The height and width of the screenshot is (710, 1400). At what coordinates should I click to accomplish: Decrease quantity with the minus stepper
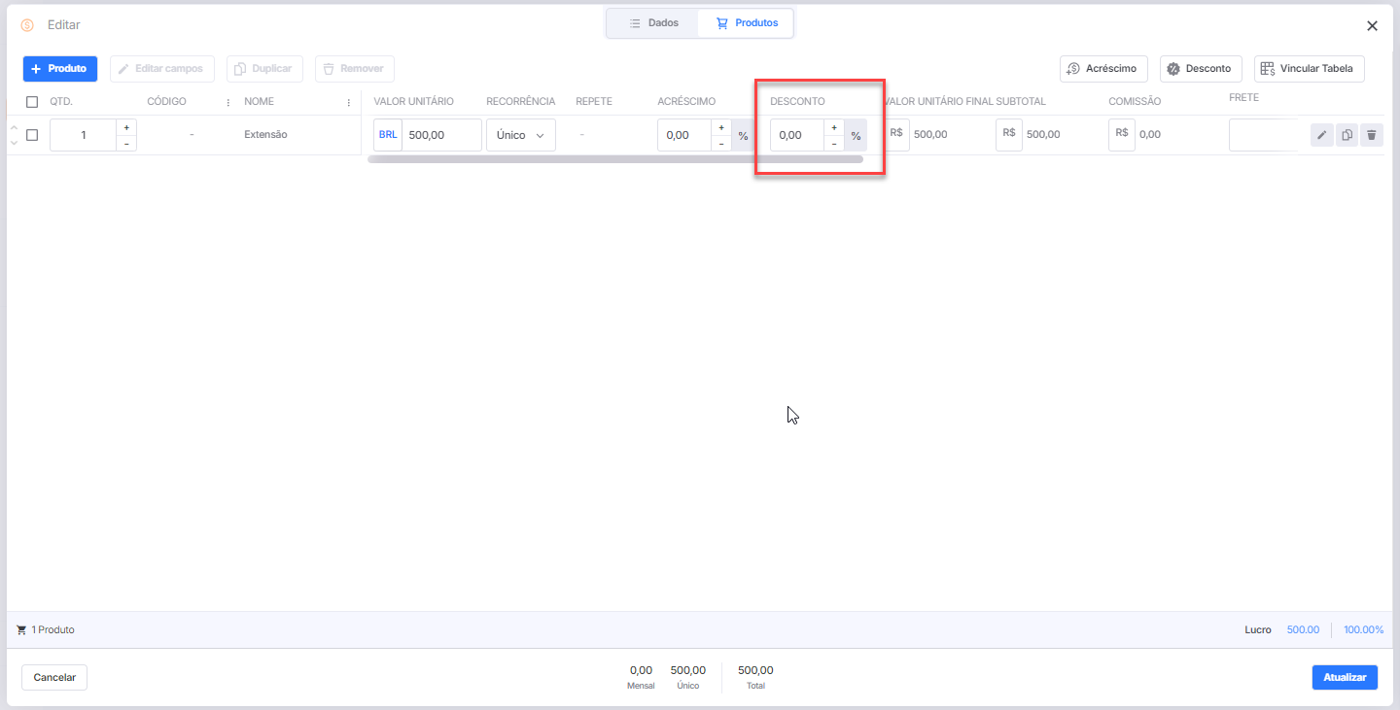tap(126, 143)
